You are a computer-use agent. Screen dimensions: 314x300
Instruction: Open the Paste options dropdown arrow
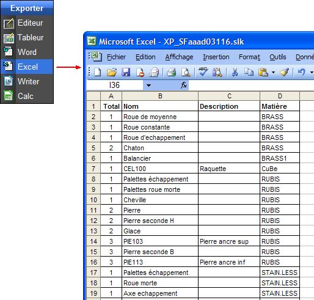click(273, 72)
